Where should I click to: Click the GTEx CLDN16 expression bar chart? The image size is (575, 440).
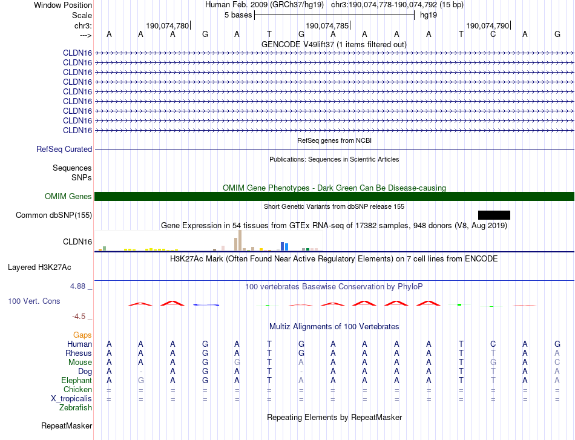(209, 240)
